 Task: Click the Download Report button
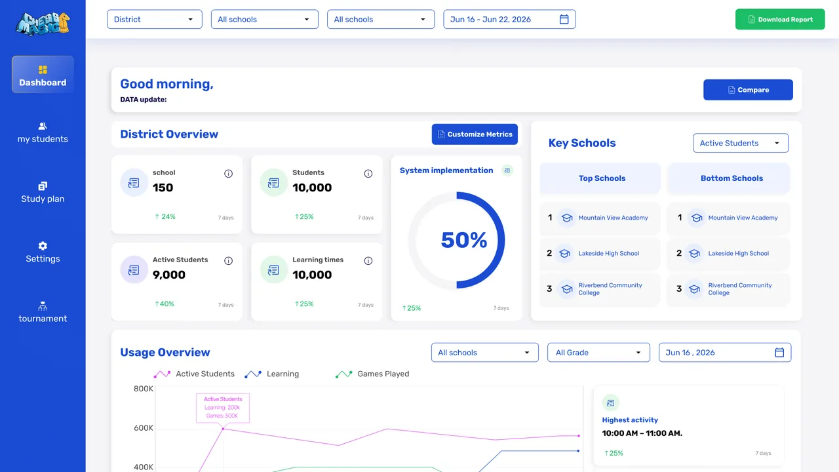[x=780, y=20]
